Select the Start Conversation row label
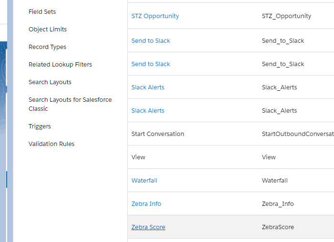This screenshot has width=334, height=242. pos(158,134)
